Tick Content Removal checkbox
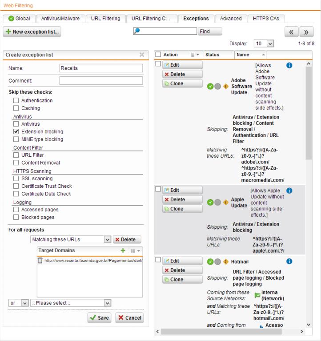The width and height of the screenshot is (321, 341). (x=16, y=163)
